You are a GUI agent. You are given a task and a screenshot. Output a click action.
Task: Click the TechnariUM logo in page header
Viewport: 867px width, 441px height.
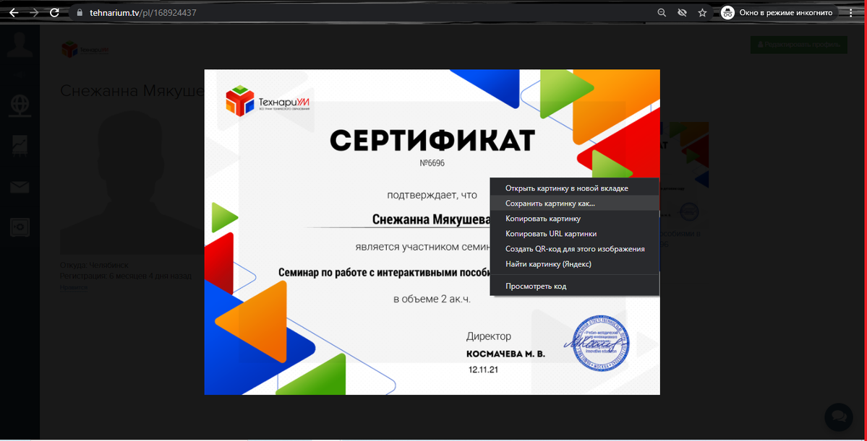point(85,50)
